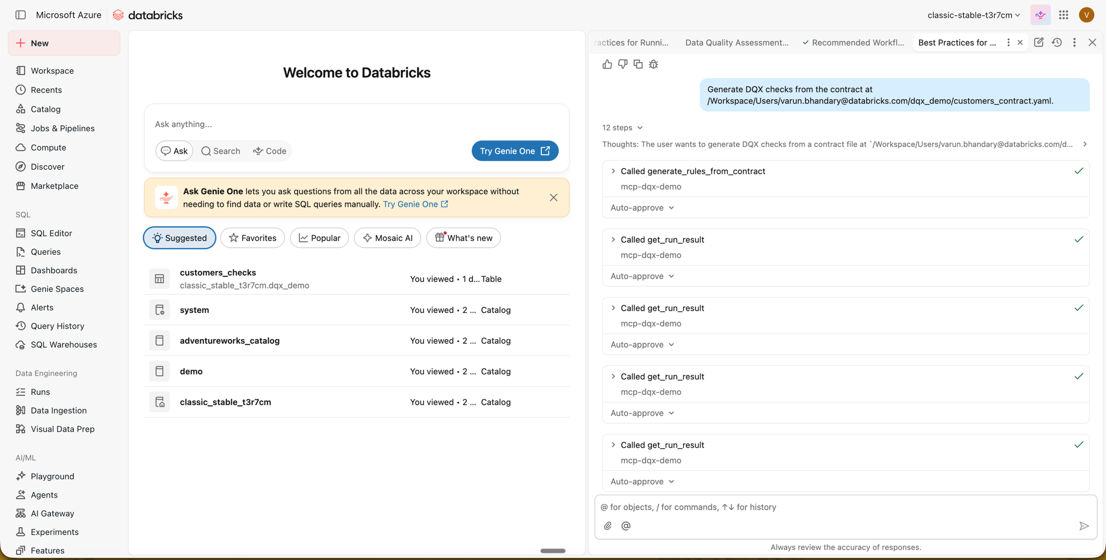1106x560 pixels.
Task: Focus the Ask anything input box
Action: (x=357, y=124)
